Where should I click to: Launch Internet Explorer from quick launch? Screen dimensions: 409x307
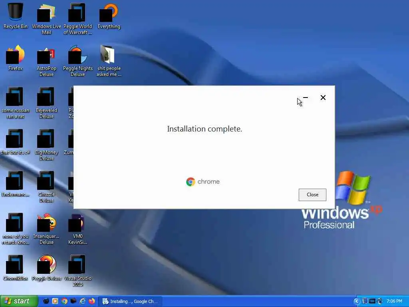pos(83,301)
